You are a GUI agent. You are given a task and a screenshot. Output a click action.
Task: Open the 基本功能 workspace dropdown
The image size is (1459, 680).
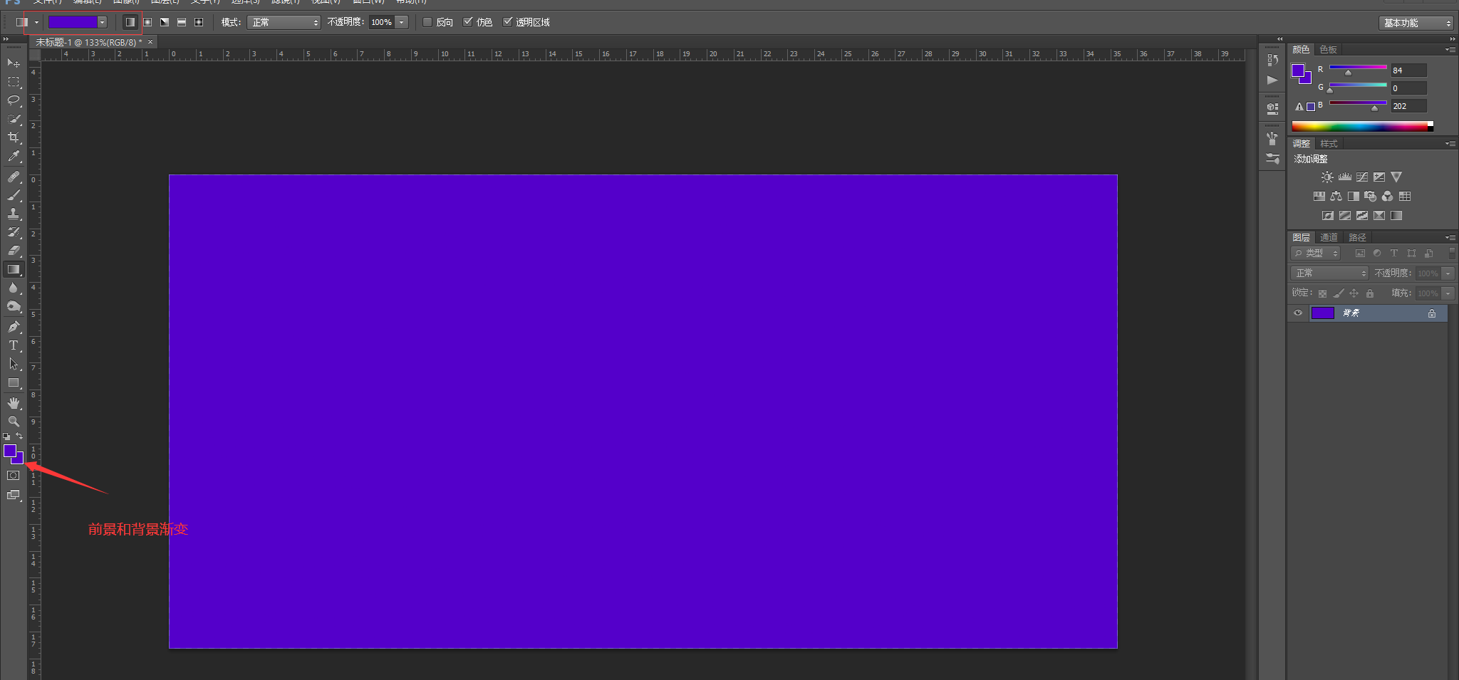(x=1416, y=23)
